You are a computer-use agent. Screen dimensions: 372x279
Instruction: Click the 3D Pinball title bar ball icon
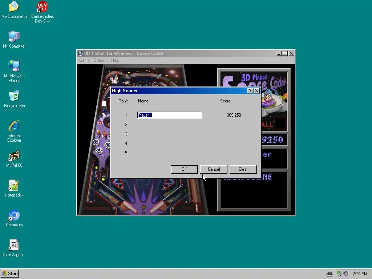pyautogui.click(x=81, y=53)
